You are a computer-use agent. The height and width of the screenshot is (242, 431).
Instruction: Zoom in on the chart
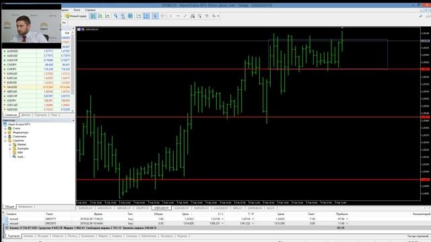[116, 16]
